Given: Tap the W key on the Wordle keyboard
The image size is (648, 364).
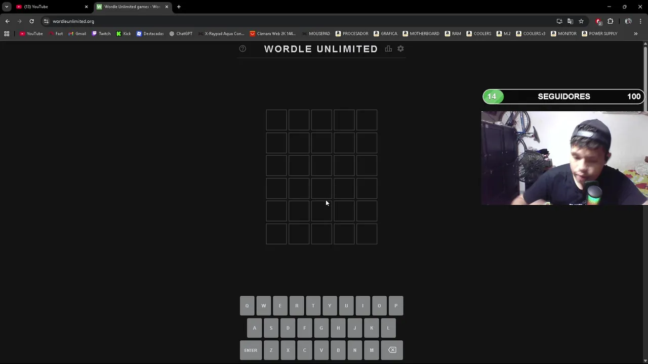Looking at the screenshot, I should [x=263, y=305].
